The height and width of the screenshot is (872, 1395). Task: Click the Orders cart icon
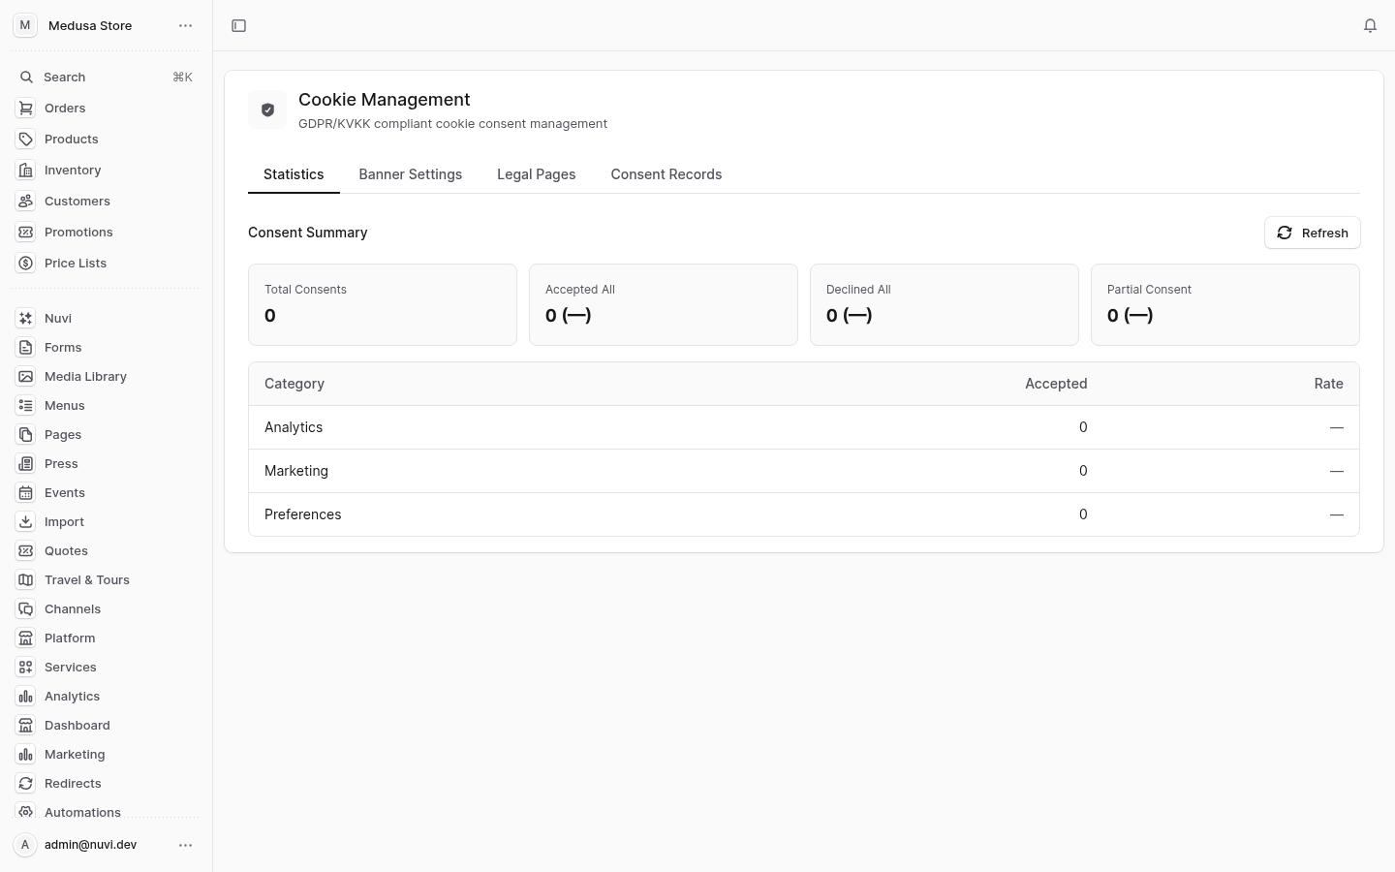click(x=26, y=109)
